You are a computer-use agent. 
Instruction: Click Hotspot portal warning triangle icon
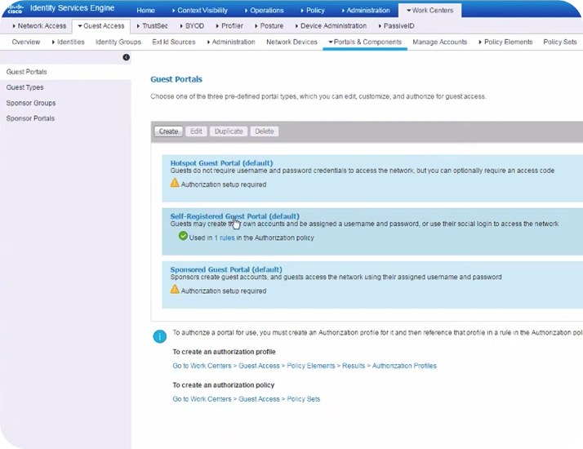coord(175,183)
